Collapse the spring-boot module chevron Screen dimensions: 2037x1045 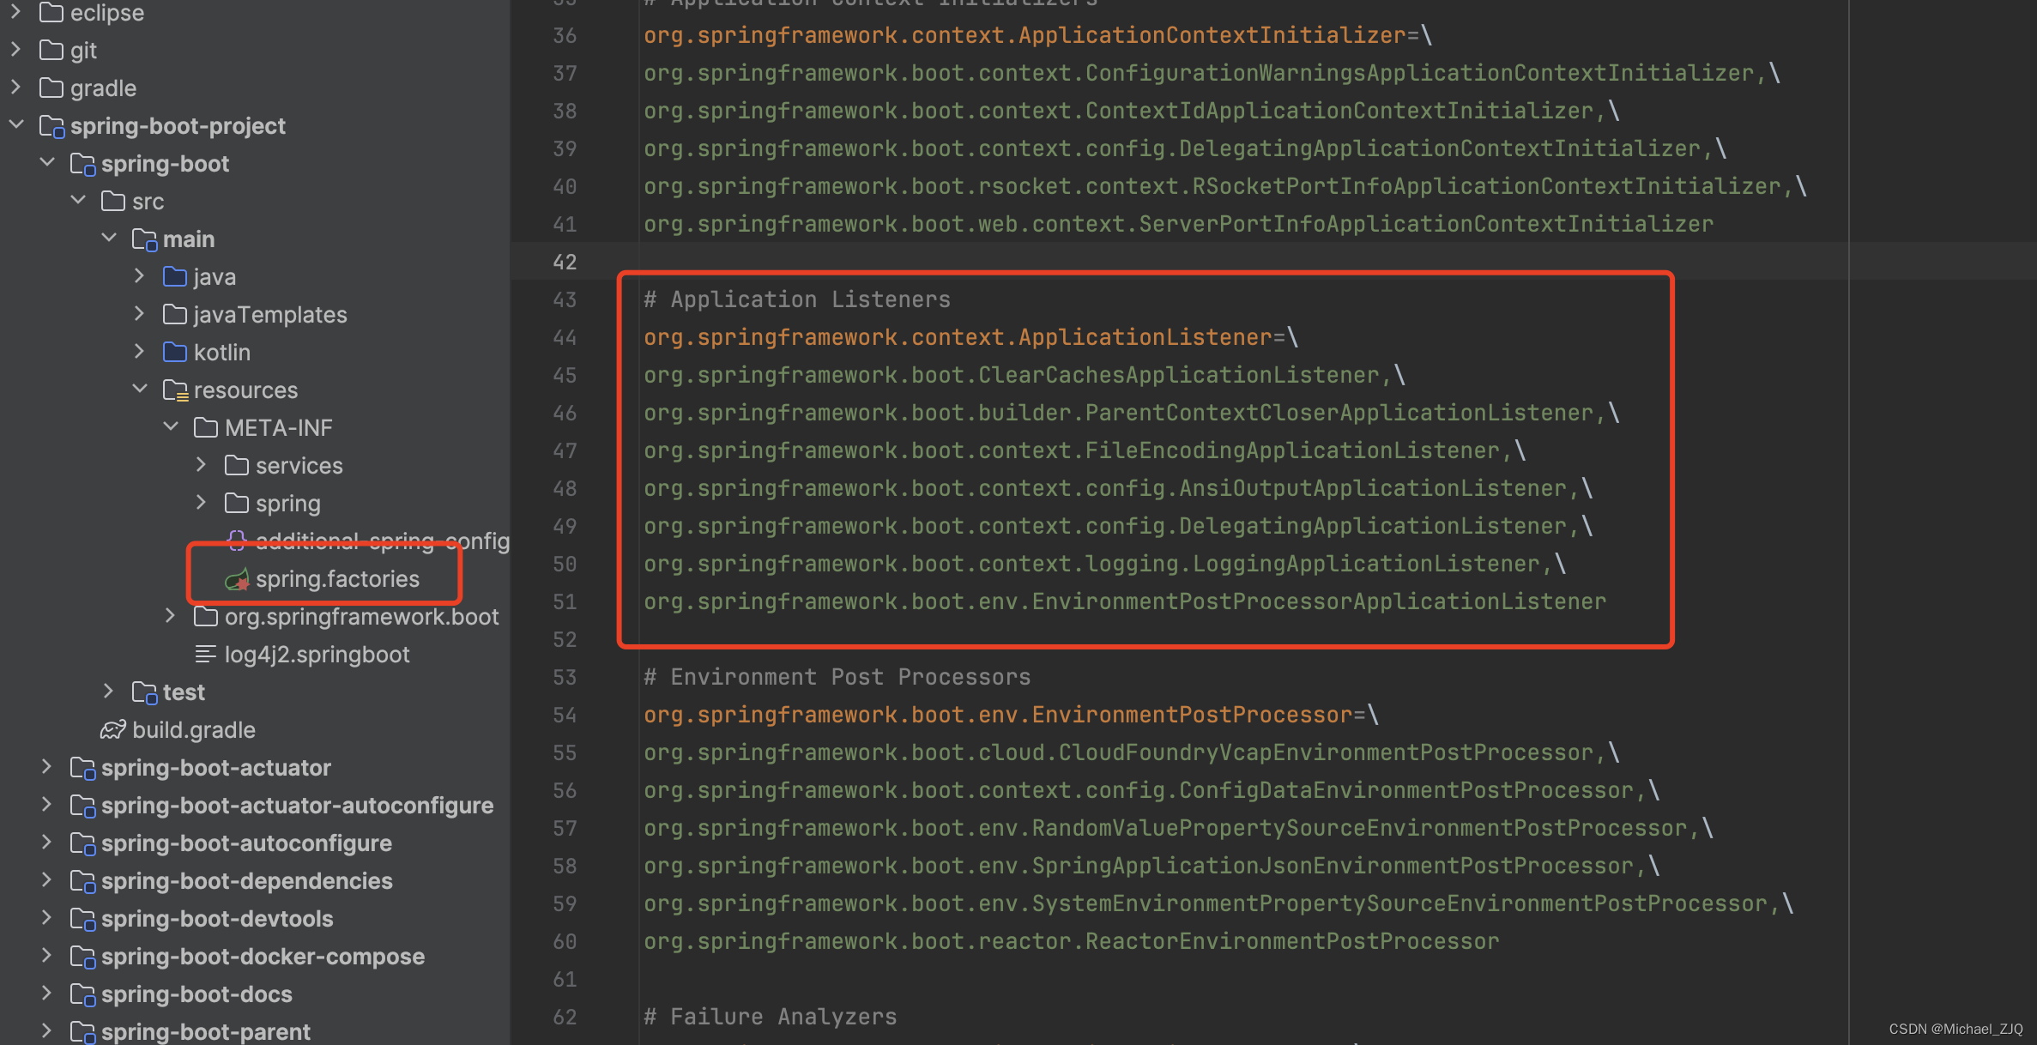pyautogui.click(x=47, y=163)
